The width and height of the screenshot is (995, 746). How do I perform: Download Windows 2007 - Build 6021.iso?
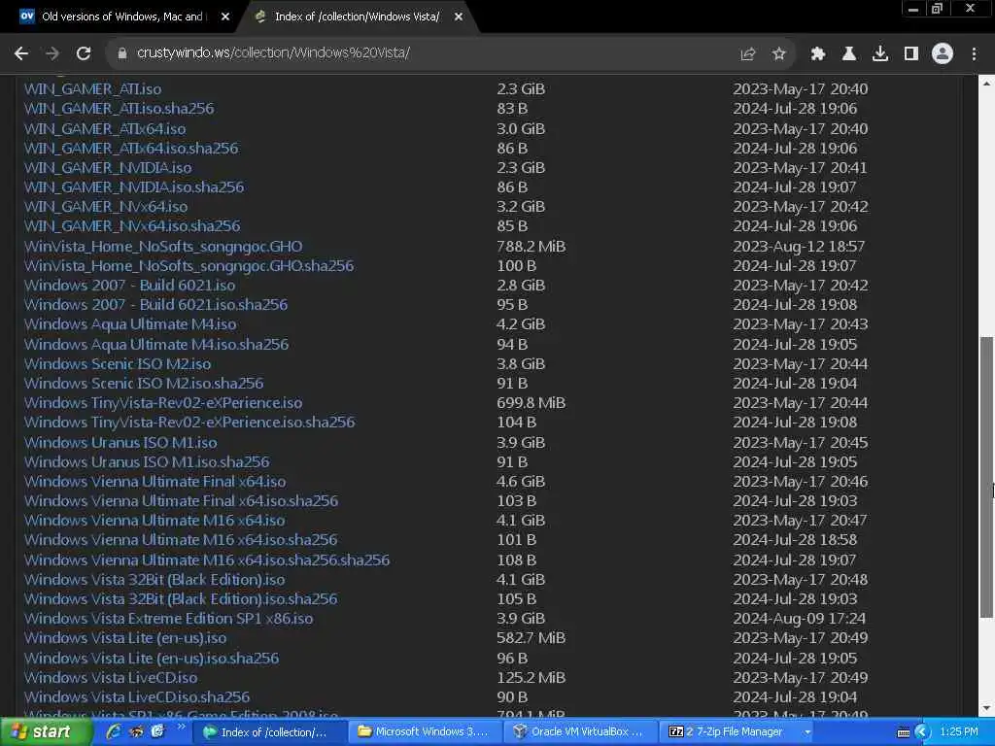pyautogui.click(x=130, y=285)
